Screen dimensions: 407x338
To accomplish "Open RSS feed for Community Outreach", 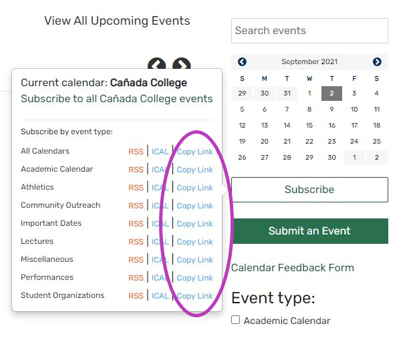I will (x=136, y=206).
